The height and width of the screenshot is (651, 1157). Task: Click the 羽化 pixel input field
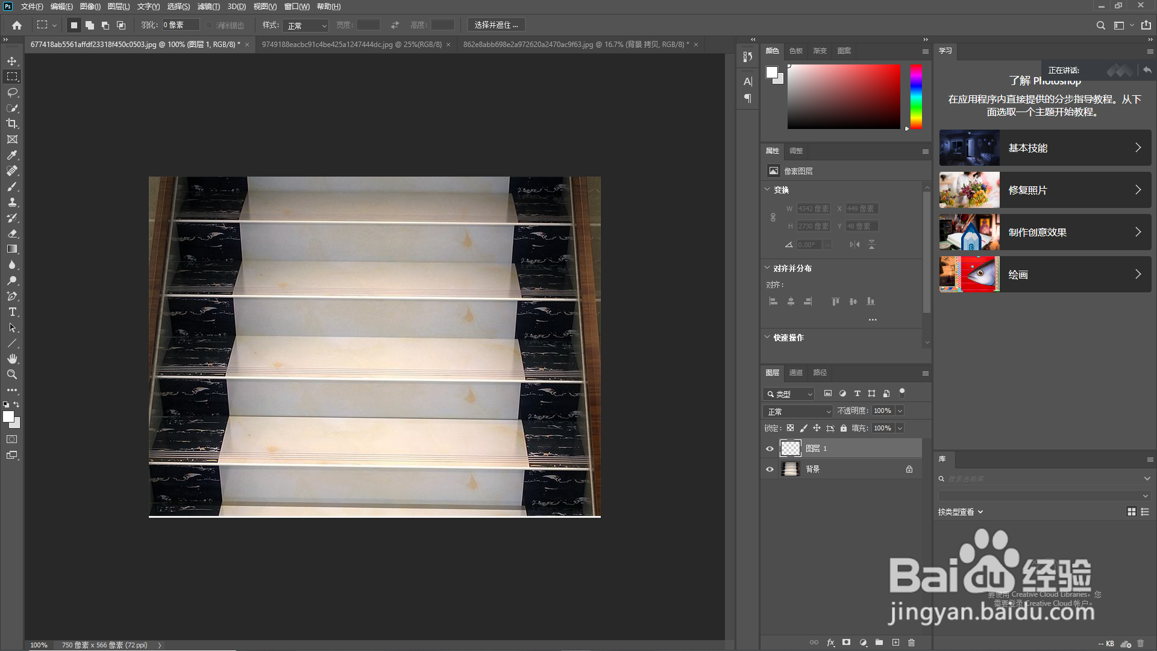coord(180,25)
